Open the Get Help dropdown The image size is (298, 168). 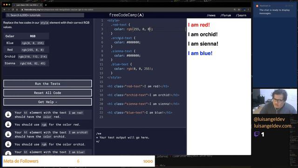[47, 102]
